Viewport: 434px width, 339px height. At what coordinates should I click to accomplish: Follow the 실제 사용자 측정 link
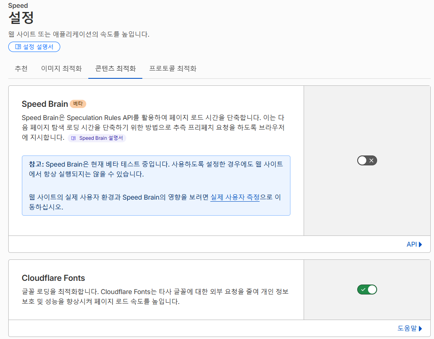coord(235,197)
